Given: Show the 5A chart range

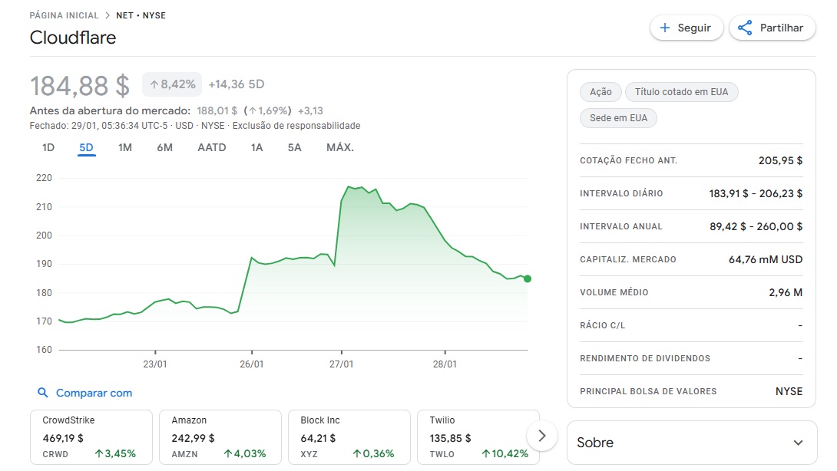Looking at the screenshot, I should [x=294, y=147].
